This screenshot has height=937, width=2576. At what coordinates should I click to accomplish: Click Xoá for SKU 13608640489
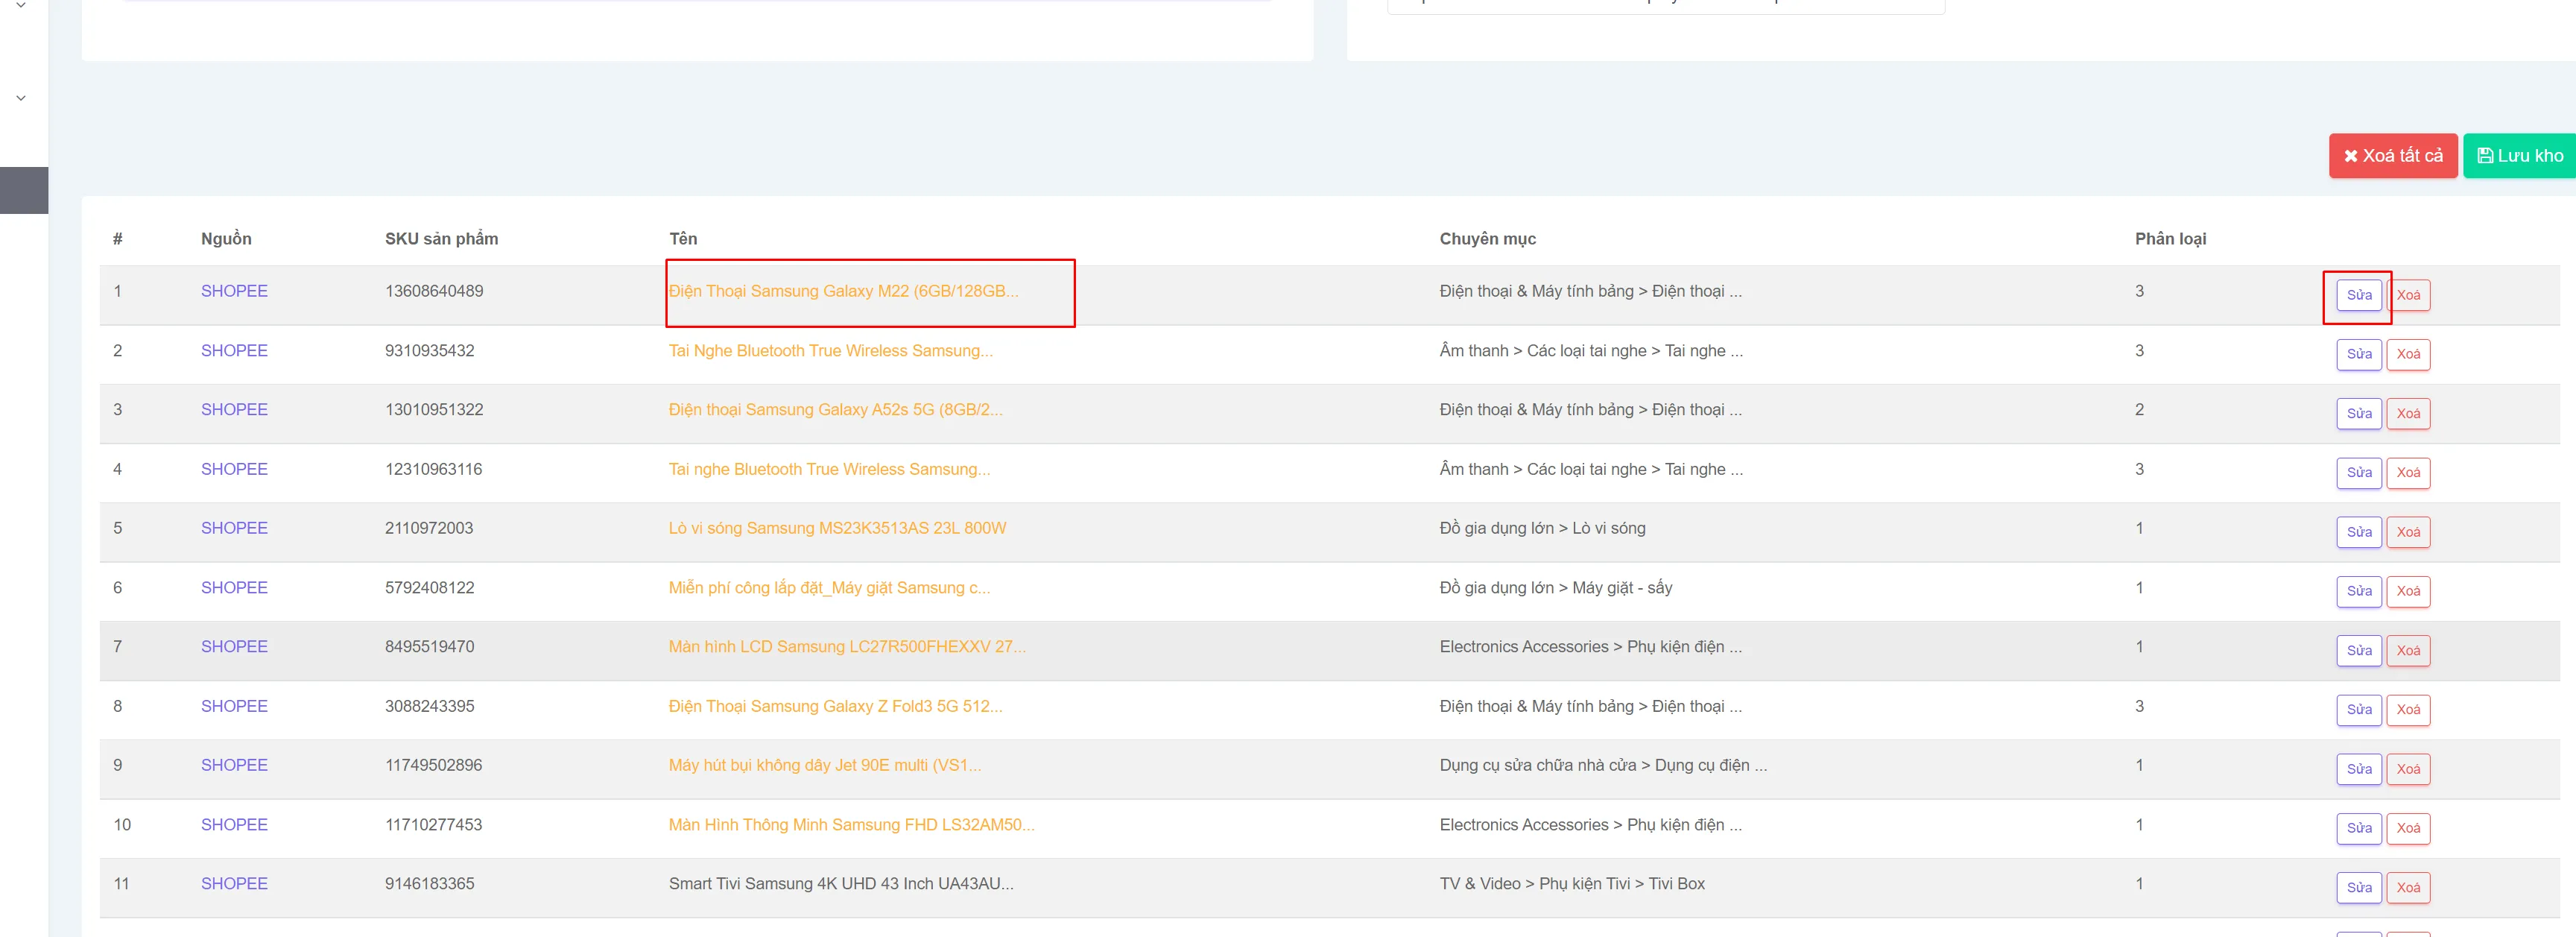click(x=2408, y=295)
